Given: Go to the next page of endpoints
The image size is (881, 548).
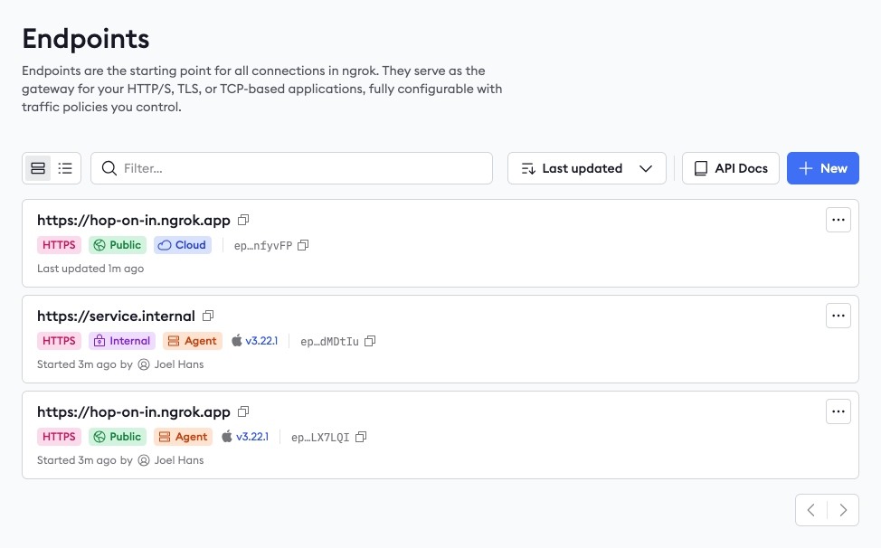Looking at the screenshot, I should [x=843, y=510].
